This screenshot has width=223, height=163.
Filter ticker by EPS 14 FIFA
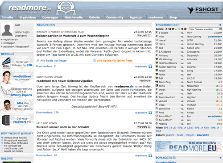(202, 128)
